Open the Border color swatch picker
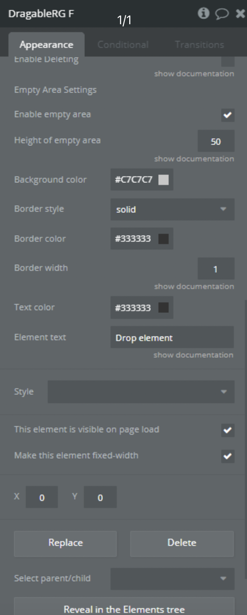The image size is (247, 615). point(163,239)
